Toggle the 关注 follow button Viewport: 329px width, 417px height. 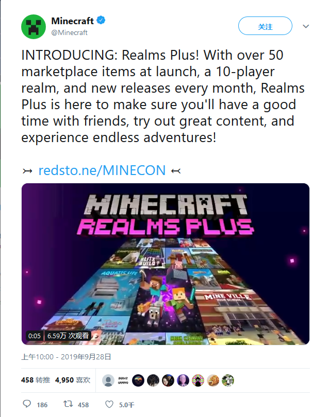point(265,26)
